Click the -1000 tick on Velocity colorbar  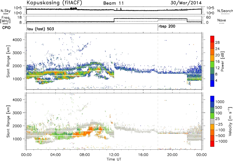click(221, 141)
